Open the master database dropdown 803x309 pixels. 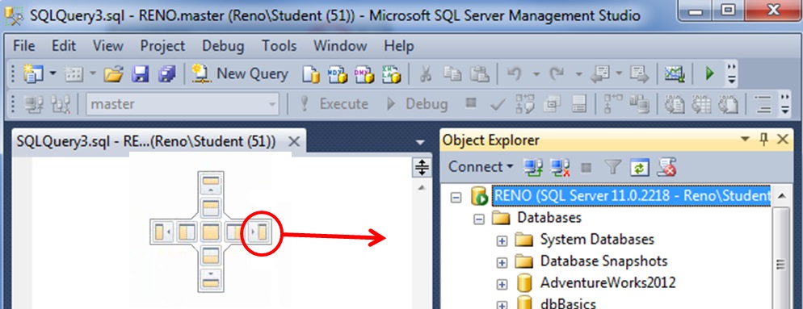(271, 104)
